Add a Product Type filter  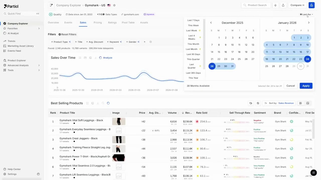(61, 42)
